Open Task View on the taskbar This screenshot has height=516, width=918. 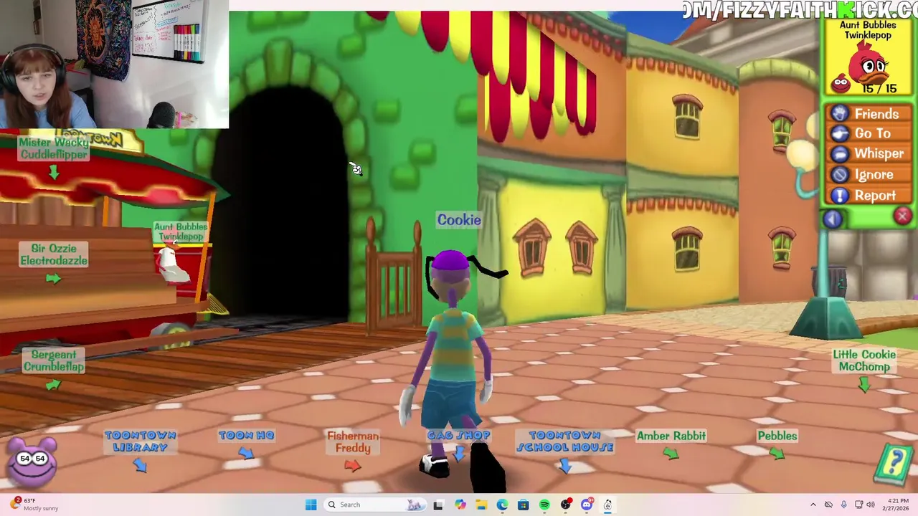(x=438, y=505)
